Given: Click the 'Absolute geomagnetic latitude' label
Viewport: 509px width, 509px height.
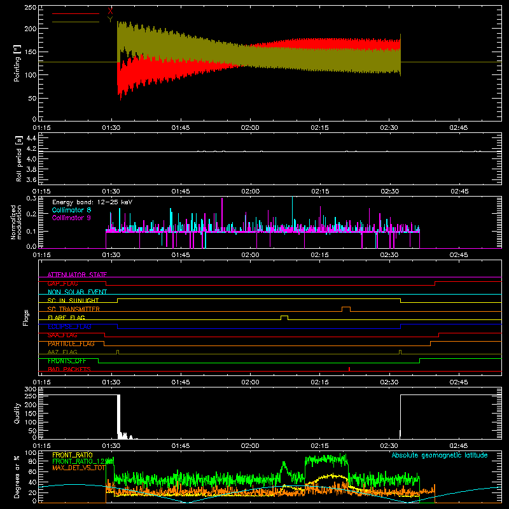Looking at the screenshot, I should (x=440, y=455).
